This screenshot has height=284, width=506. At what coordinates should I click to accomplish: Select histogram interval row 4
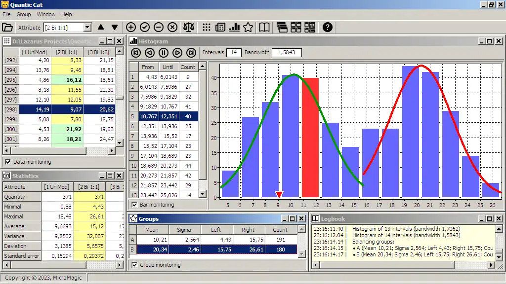coord(164,106)
